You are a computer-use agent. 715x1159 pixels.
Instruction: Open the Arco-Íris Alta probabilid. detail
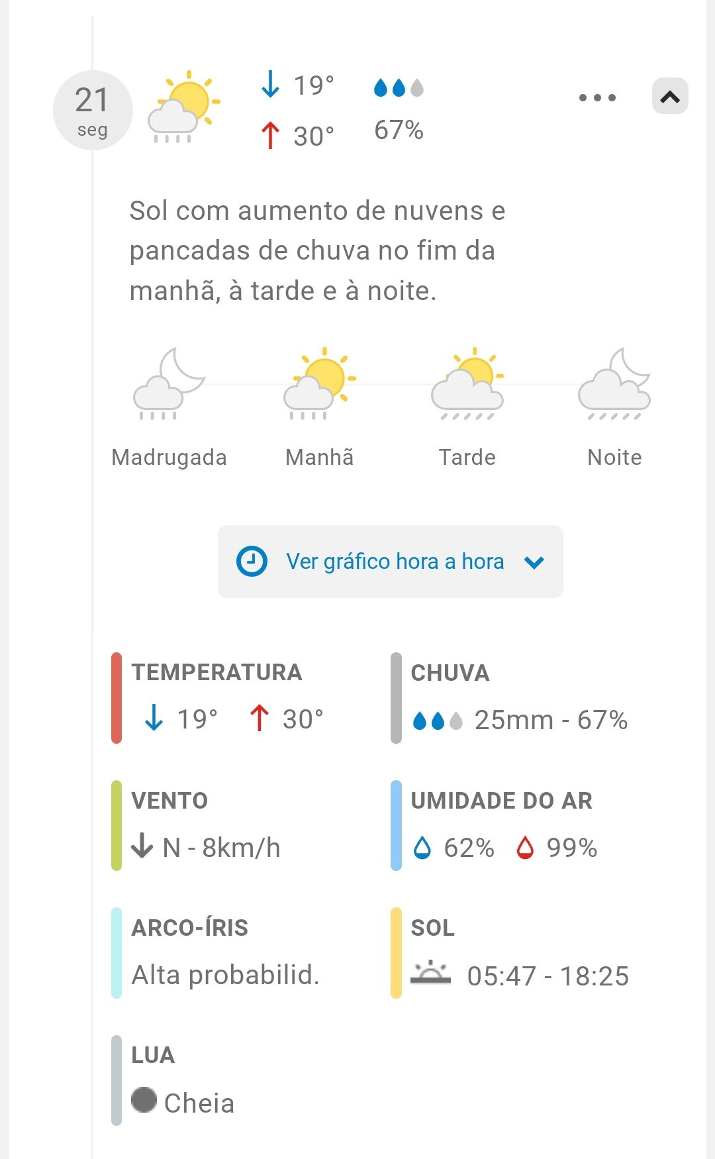coord(225,974)
